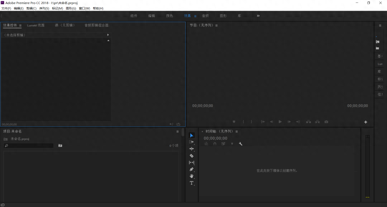Select the Slip tool

[191, 163]
